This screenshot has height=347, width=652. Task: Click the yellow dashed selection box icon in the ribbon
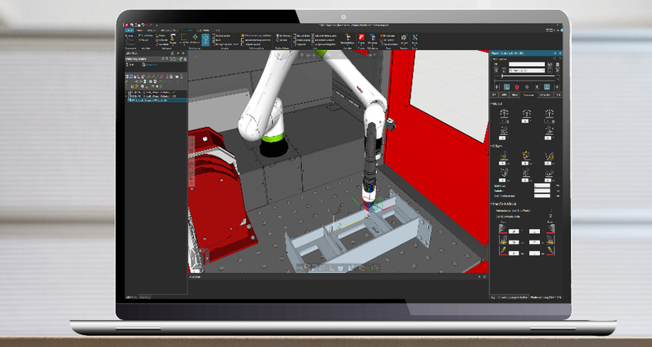(x=184, y=38)
